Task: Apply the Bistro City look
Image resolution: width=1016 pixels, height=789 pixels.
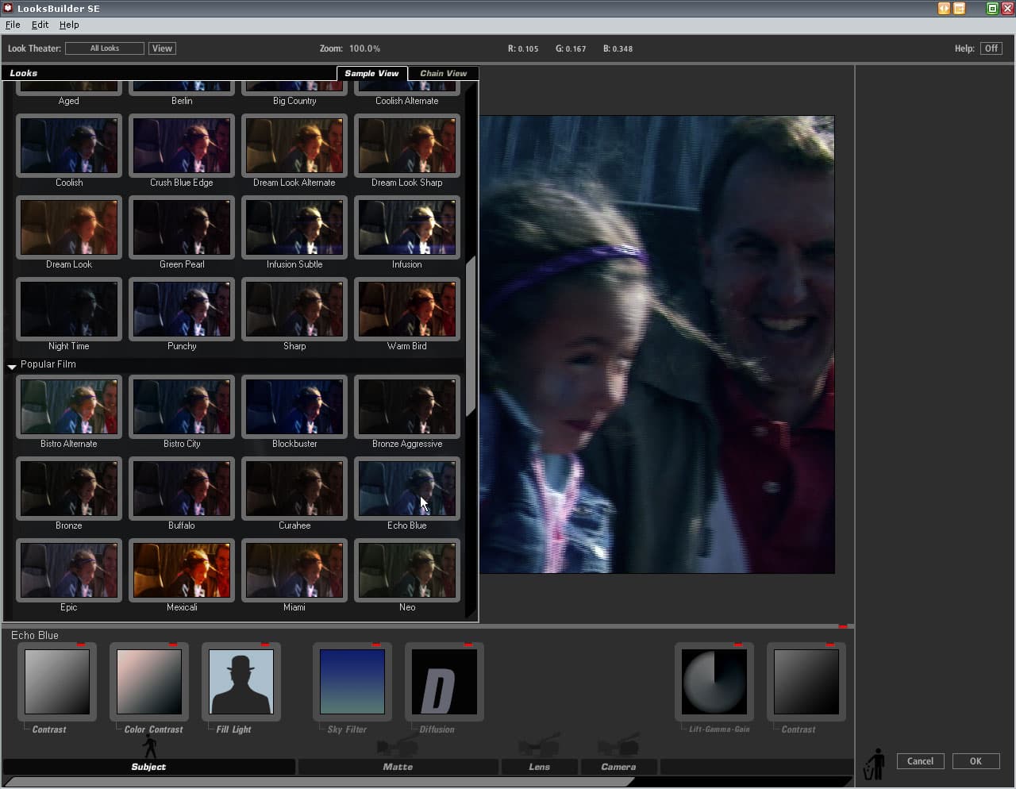Action: click(182, 407)
